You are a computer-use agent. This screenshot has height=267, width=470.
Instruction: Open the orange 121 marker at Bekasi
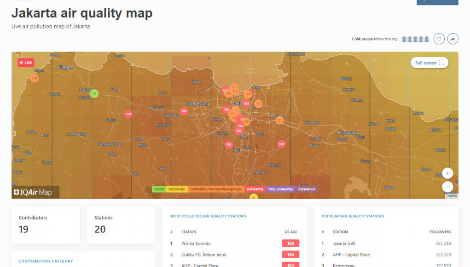(x=279, y=120)
